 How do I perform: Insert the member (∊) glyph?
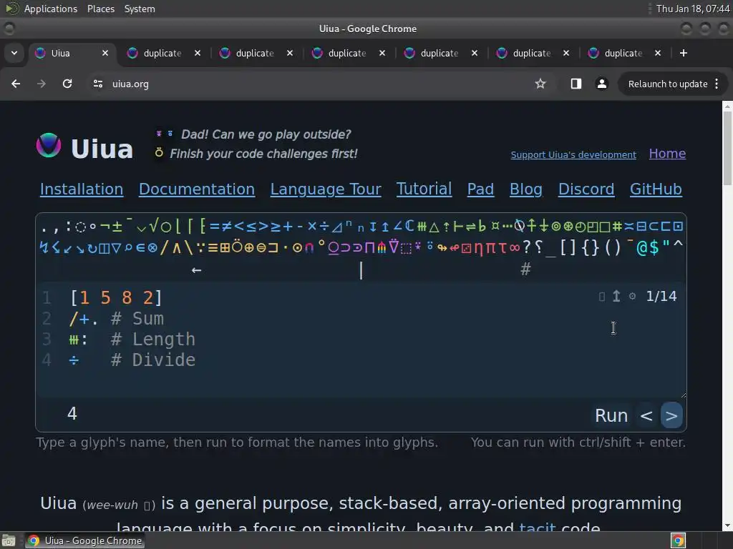click(x=141, y=248)
